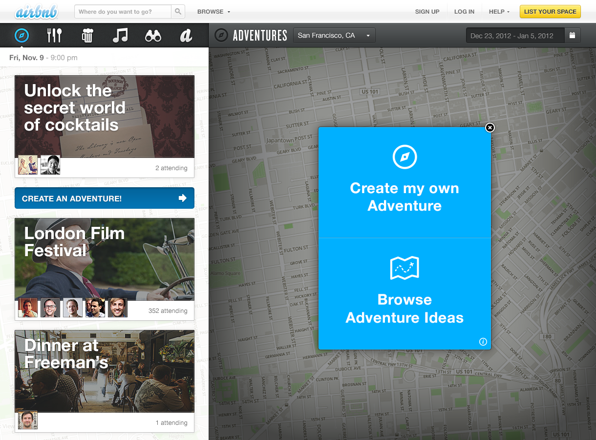596x440 pixels.
Task: Open the San Francisco, CA city dropdown
Action: (334, 35)
